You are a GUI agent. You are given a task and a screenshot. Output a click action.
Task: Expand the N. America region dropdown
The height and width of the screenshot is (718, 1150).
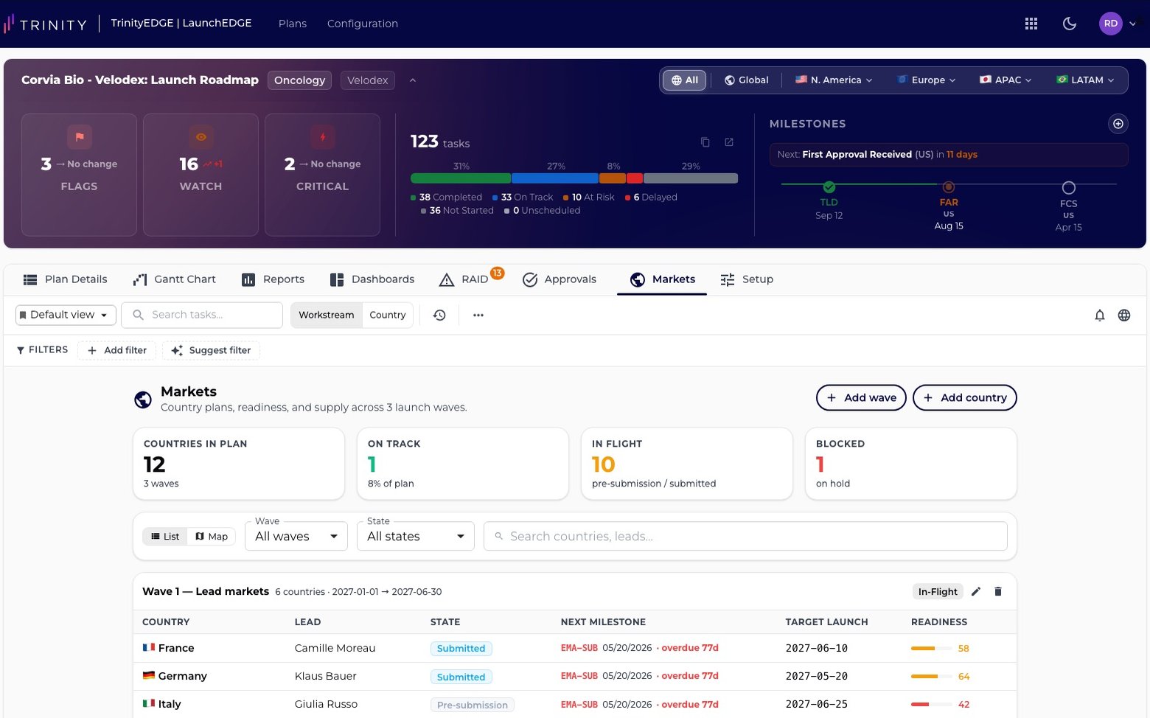(834, 80)
